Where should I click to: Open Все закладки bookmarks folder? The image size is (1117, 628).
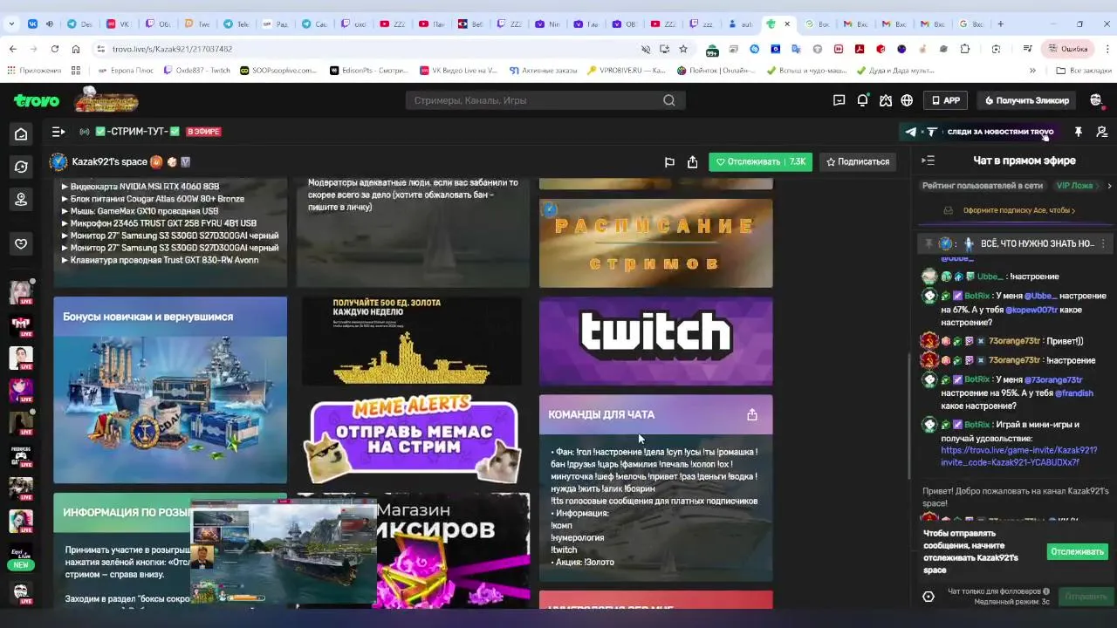(1083, 71)
